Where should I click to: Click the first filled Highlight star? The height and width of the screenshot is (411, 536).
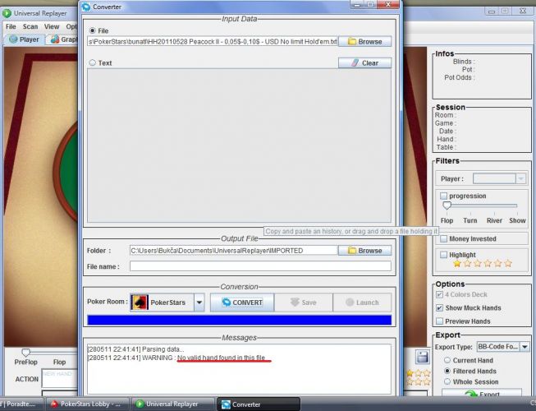pos(457,263)
